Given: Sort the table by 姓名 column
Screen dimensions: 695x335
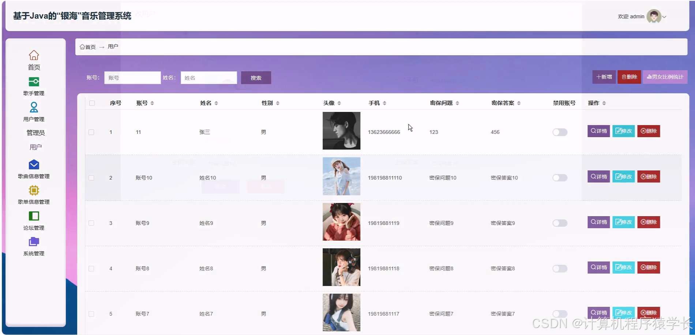Looking at the screenshot, I should point(217,103).
